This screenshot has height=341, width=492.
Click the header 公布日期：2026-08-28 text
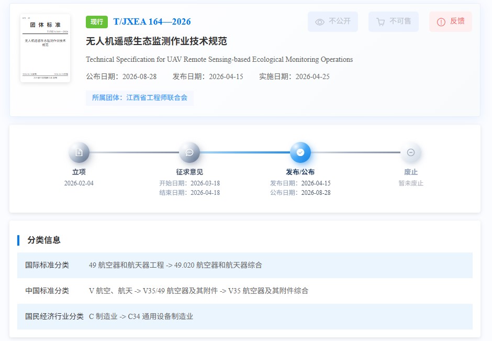pyautogui.click(x=121, y=76)
